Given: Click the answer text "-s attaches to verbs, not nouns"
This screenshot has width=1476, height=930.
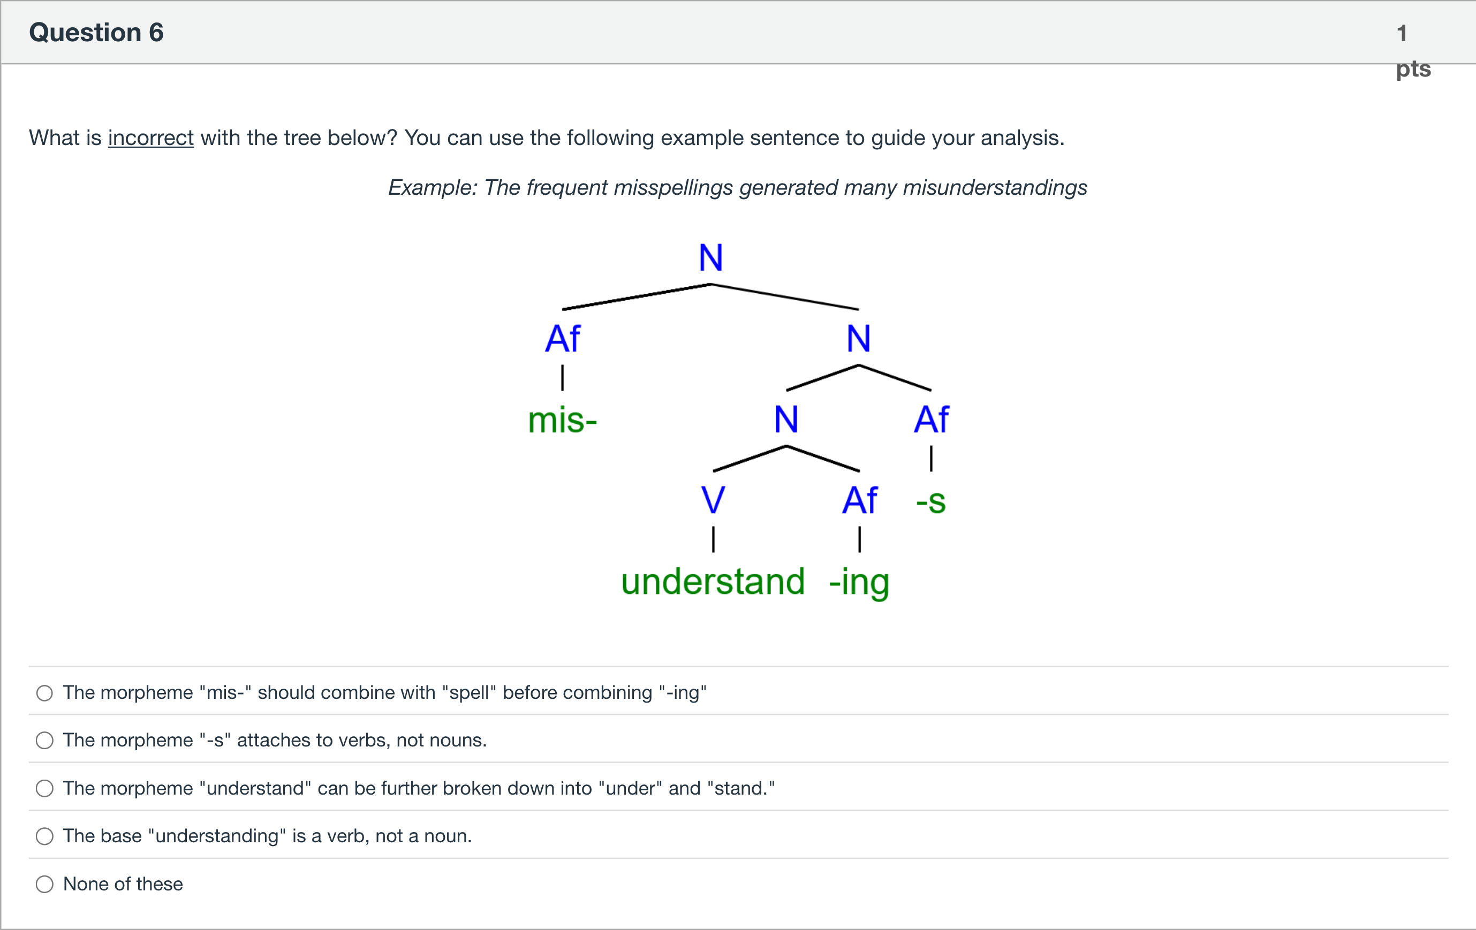Looking at the screenshot, I should 275,741.
